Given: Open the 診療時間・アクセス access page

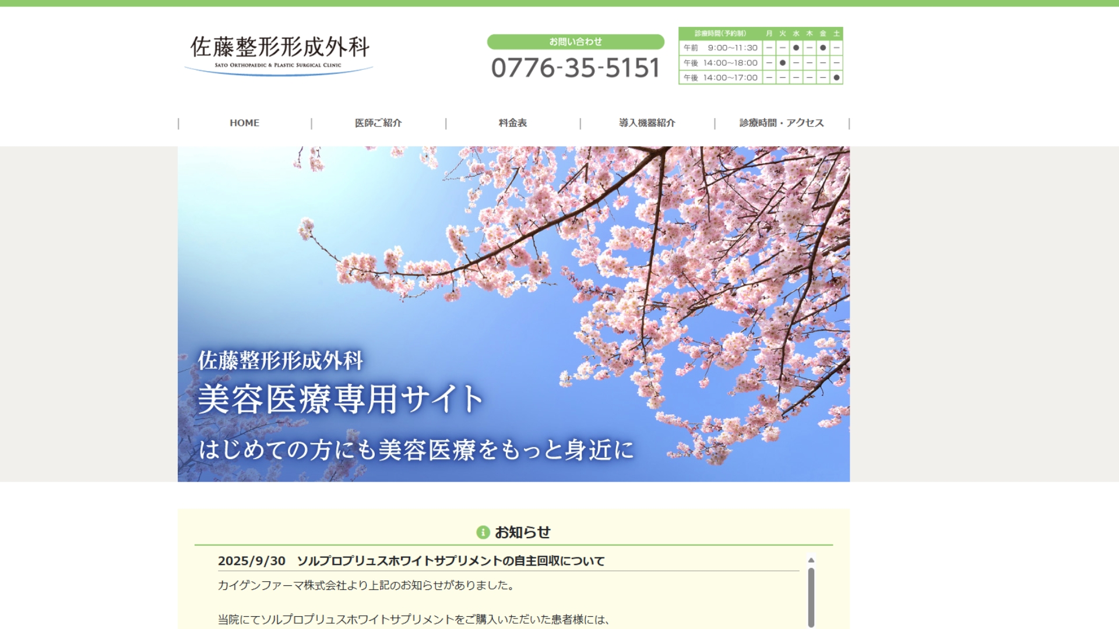Looking at the screenshot, I should [x=781, y=122].
